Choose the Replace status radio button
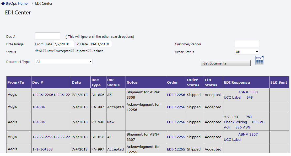This screenshot has width=291, height=156. (90, 51)
